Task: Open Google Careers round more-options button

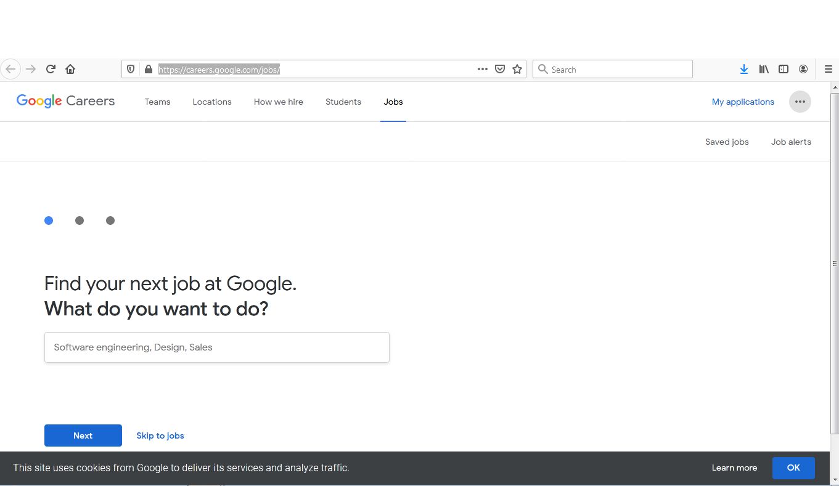Action: 800,102
